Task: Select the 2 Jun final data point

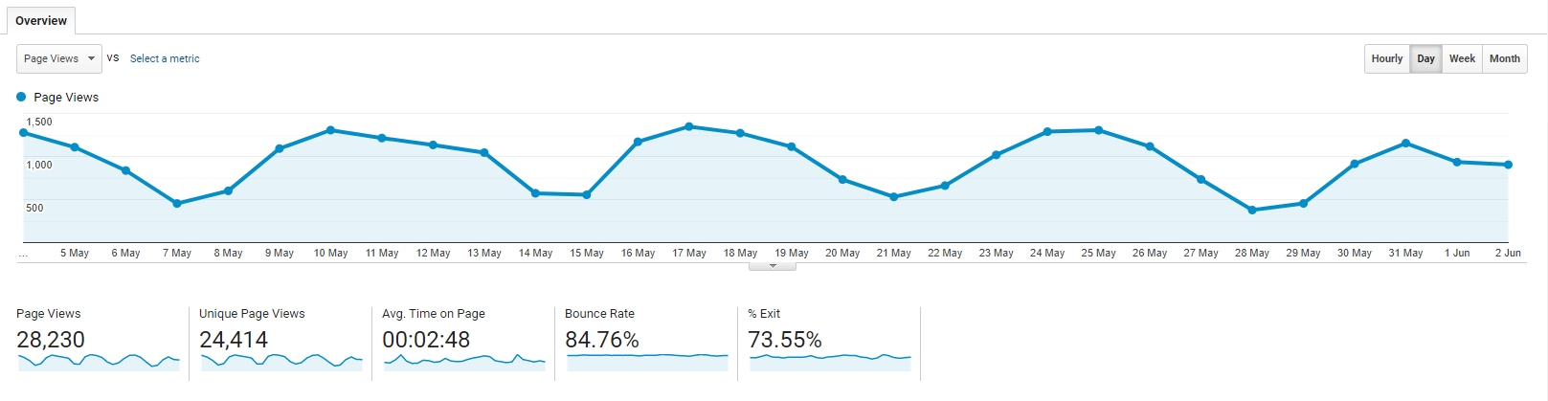Action: tap(1508, 165)
